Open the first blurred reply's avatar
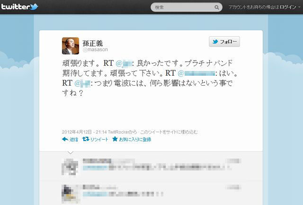Image resolution: width=303 pixels, height=205 pixels. (70, 167)
